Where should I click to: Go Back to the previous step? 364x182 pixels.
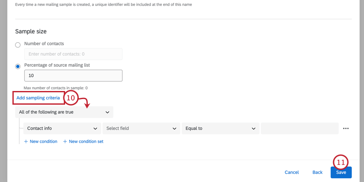coord(317,172)
